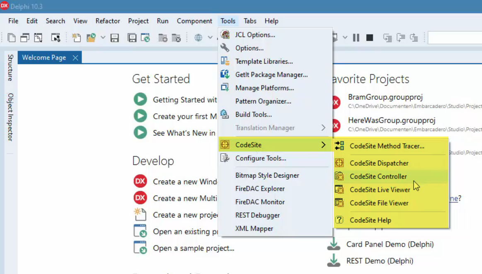Click the download icon for Card Panel Demo
482x274 pixels.
[334, 244]
